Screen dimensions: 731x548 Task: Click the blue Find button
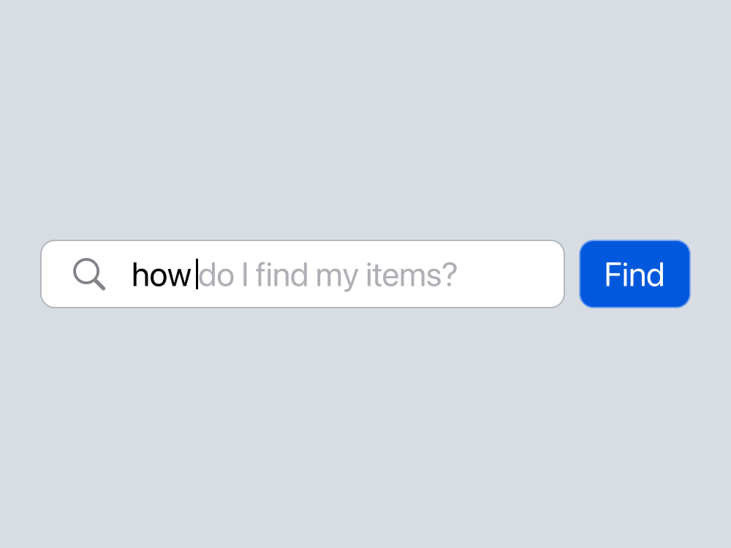click(635, 274)
